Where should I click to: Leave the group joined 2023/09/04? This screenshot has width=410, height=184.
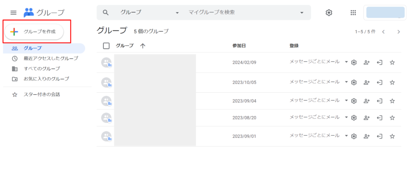[379, 101]
